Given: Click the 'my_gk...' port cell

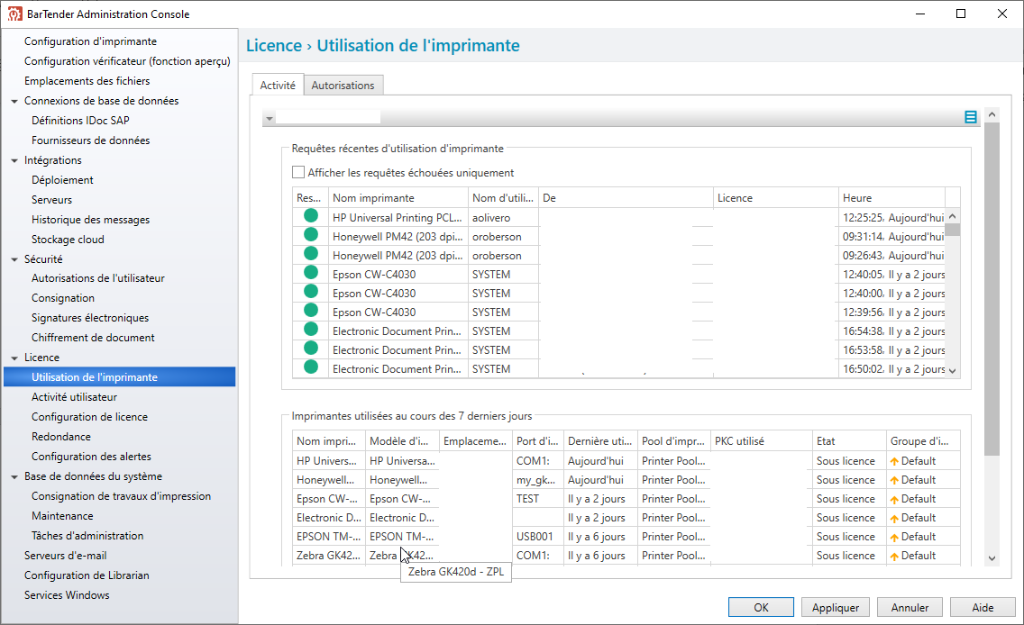Looking at the screenshot, I should (x=535, y=479).
